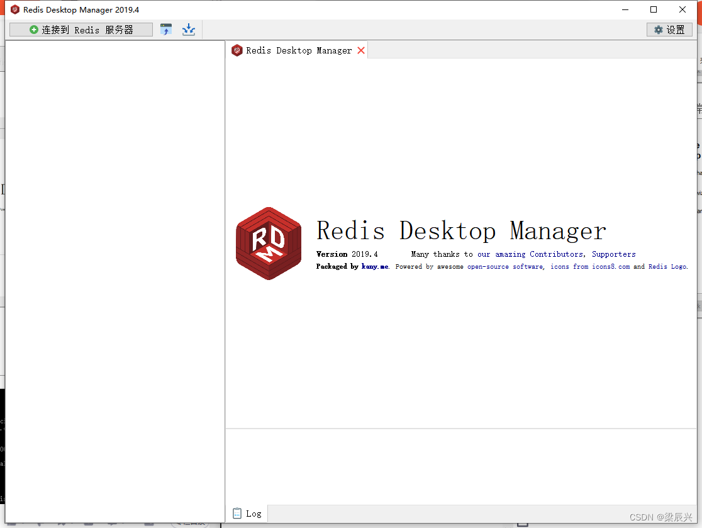The width and height of the screenshot is (702, 528).
Task: Click the Version 2019.4 text
Action: coord(347,254)
